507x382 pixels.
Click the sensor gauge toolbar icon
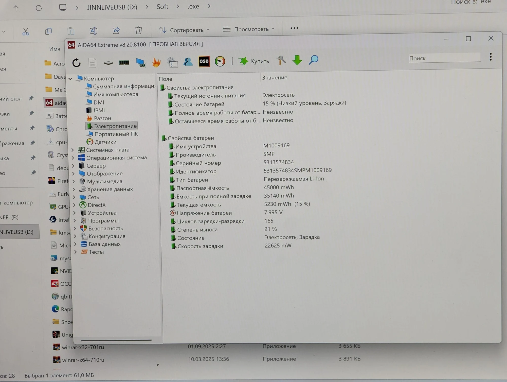[x=220, y=61]
